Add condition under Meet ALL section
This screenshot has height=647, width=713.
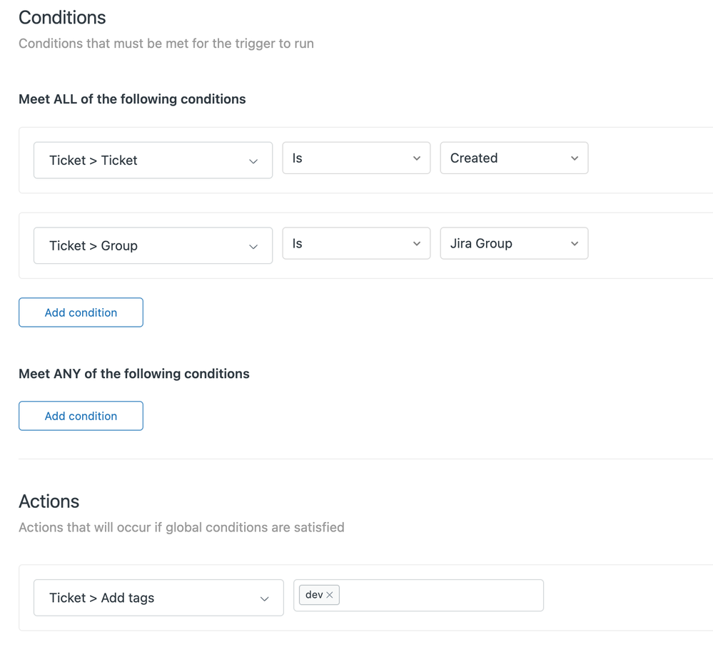click(81, 312)
